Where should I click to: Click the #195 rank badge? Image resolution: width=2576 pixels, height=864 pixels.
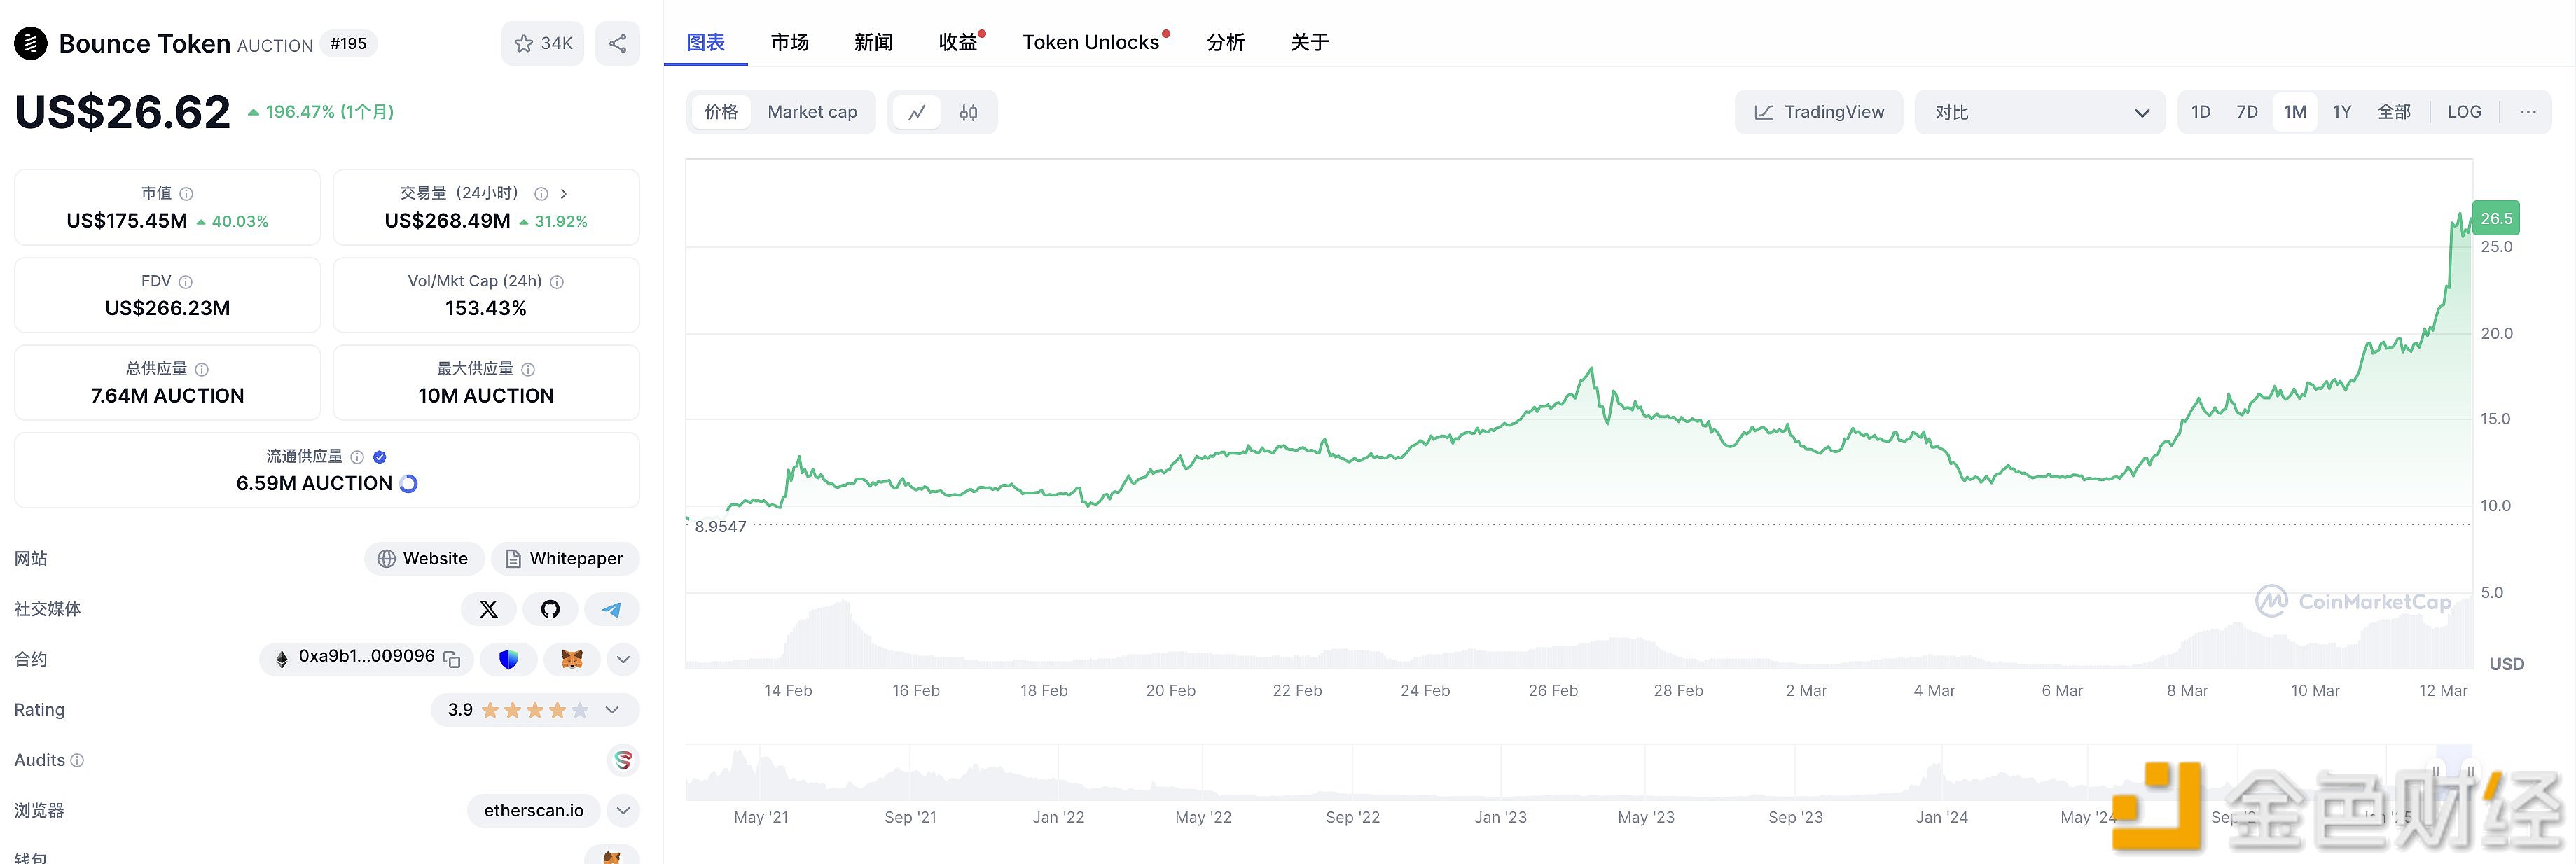[x=348, y=44]
